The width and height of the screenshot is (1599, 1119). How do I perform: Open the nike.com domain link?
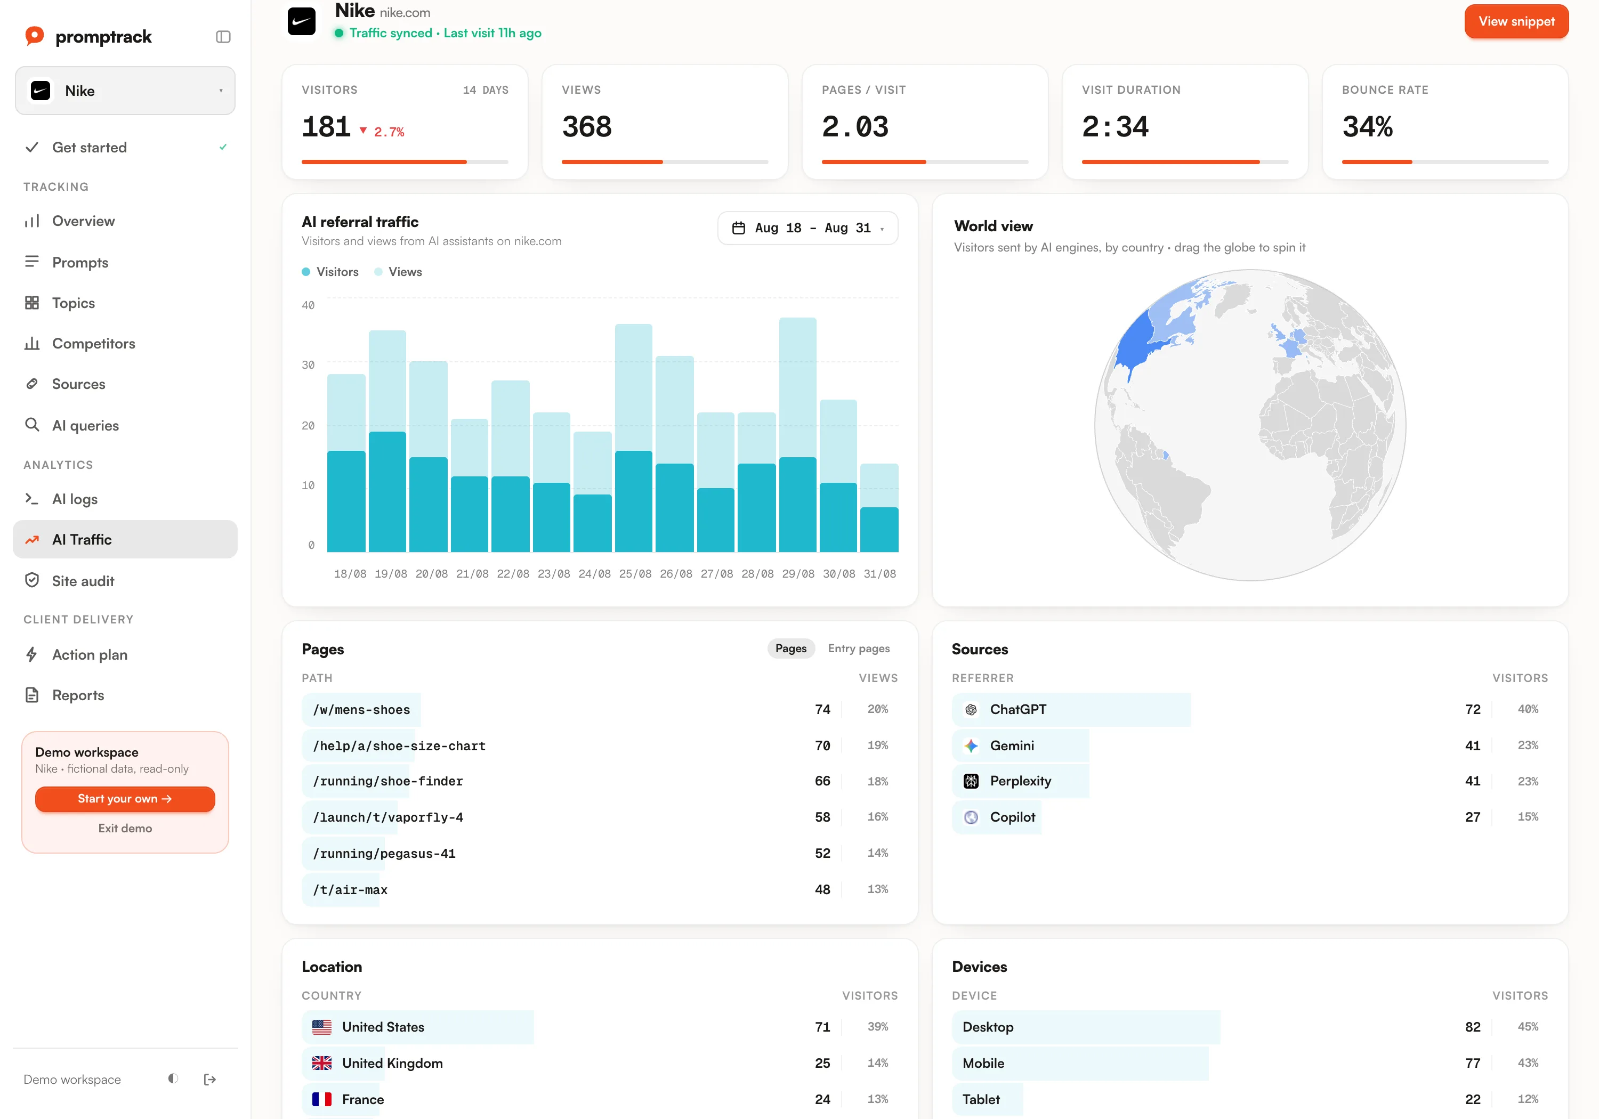tap(405, 13)
